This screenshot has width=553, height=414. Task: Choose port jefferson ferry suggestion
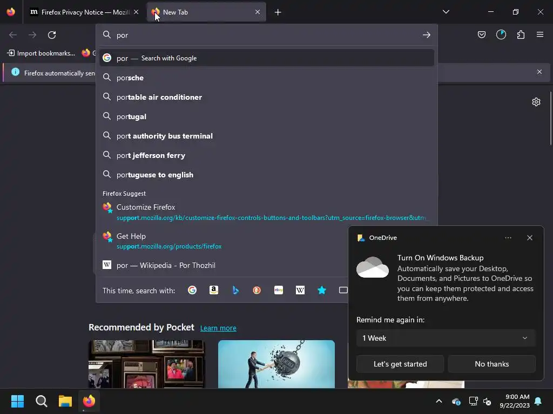[266, 155]
